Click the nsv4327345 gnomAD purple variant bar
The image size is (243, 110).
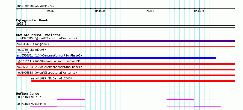126,41
